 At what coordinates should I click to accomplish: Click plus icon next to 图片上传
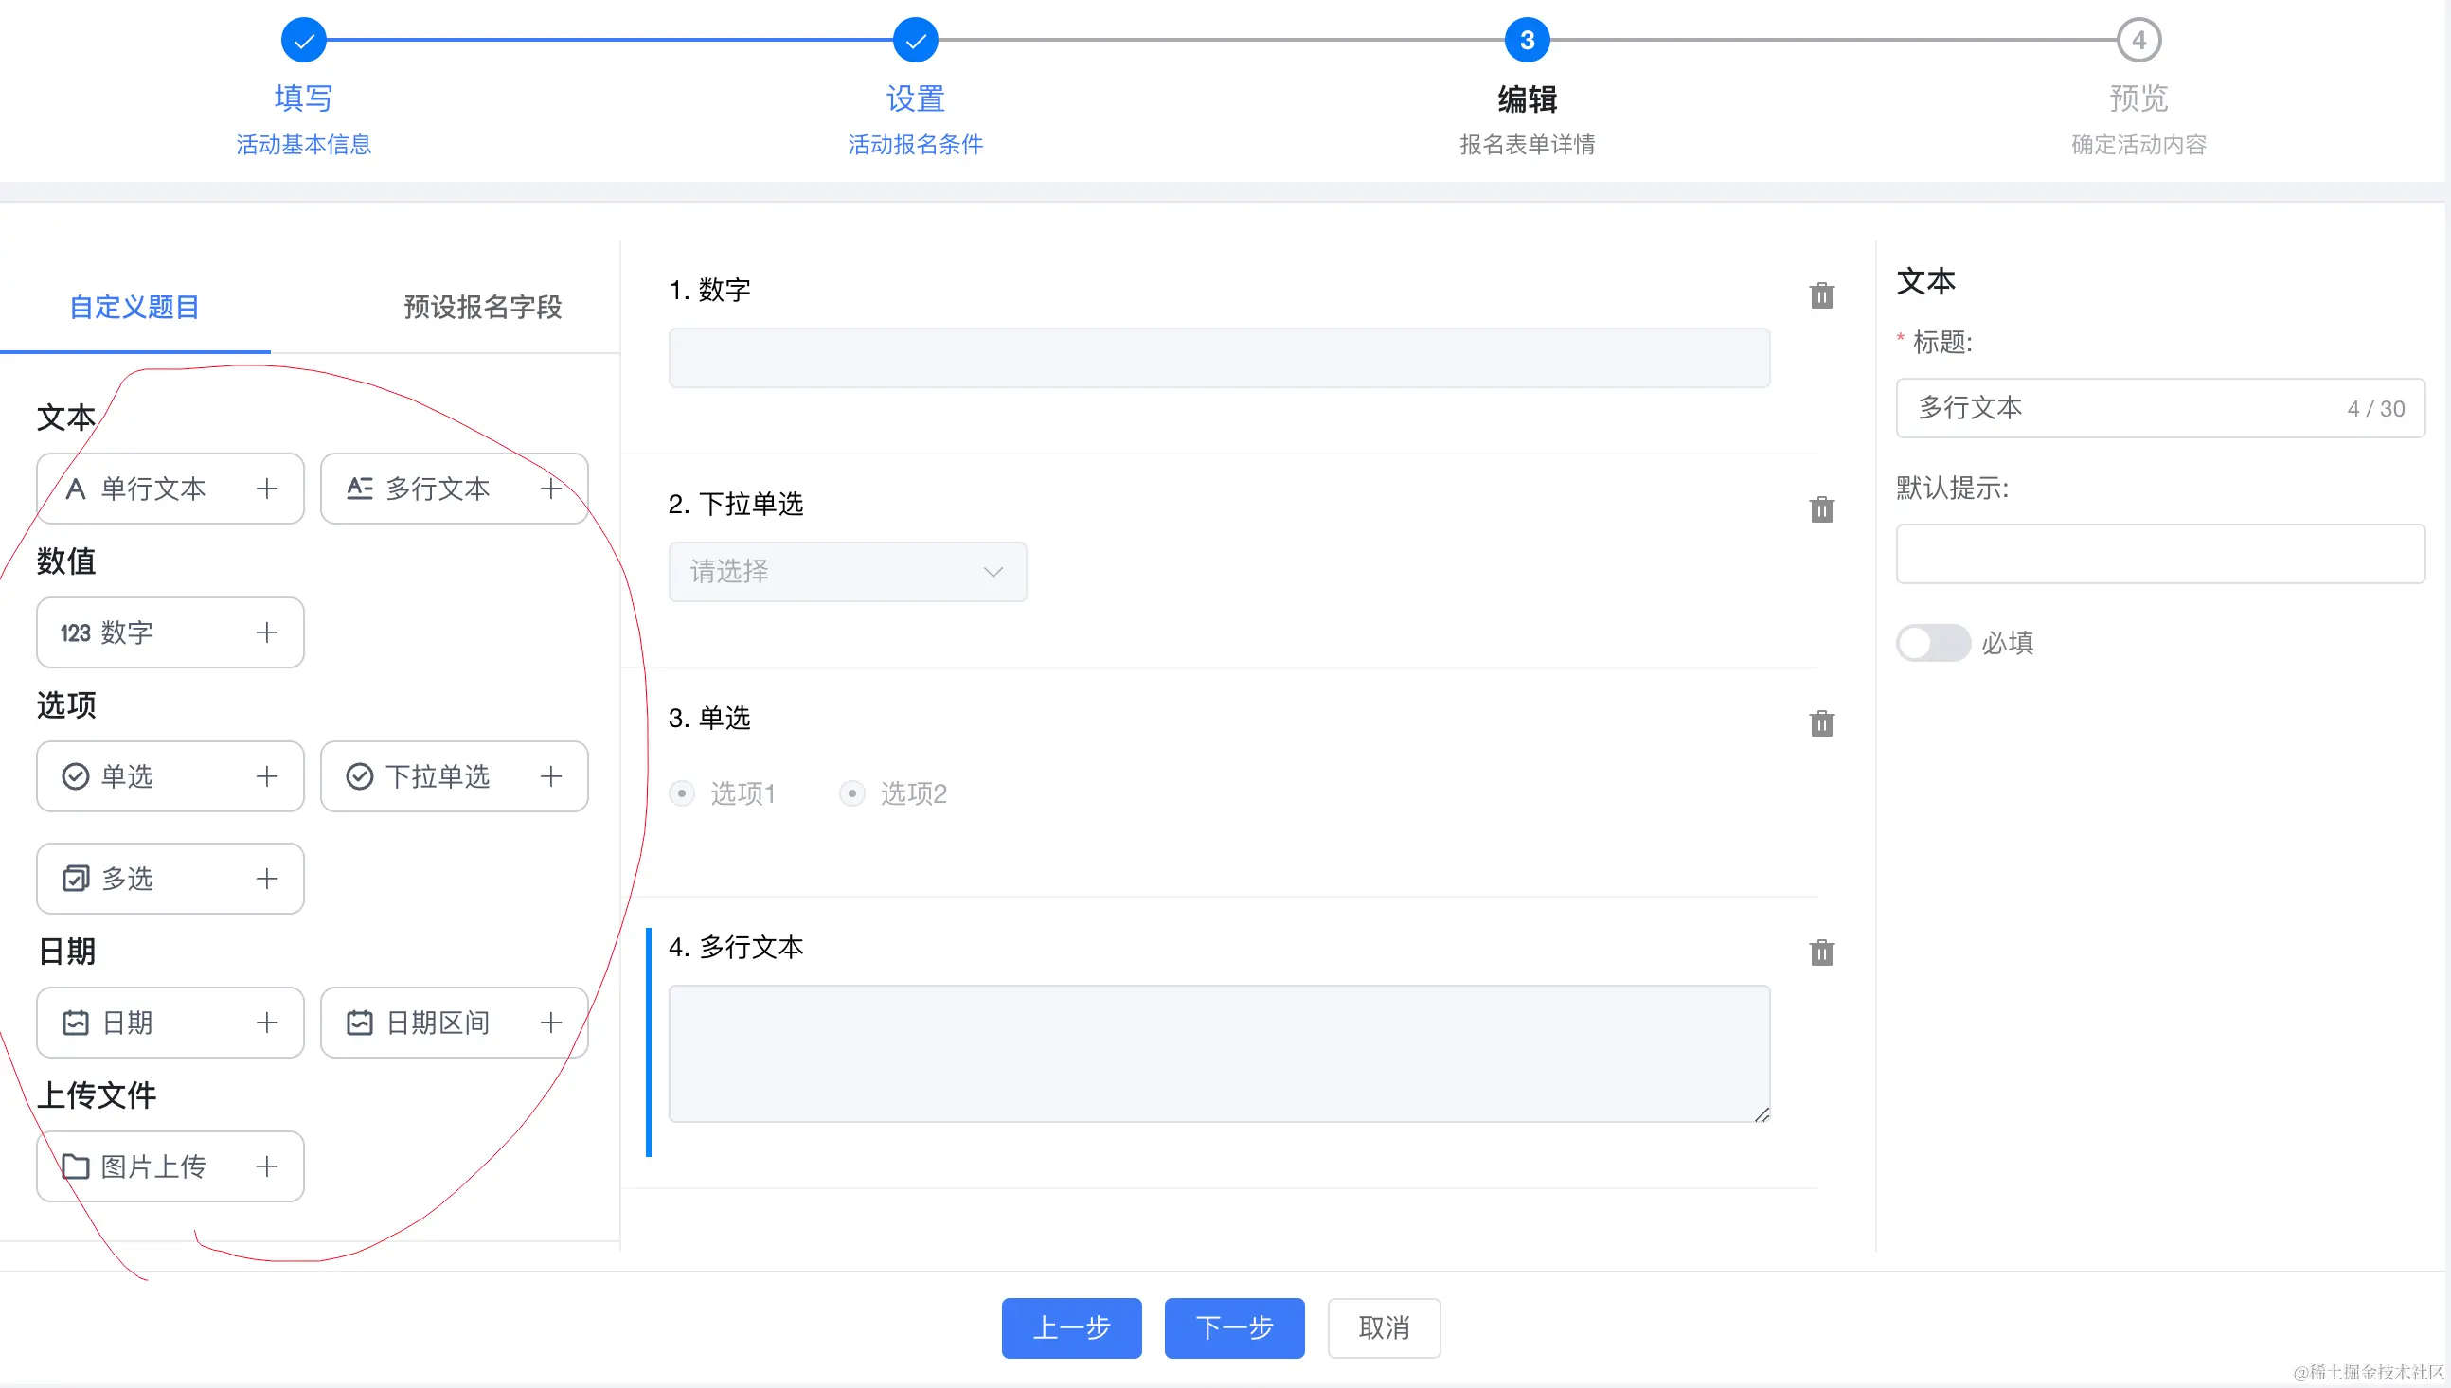(x=267, y=1166)
